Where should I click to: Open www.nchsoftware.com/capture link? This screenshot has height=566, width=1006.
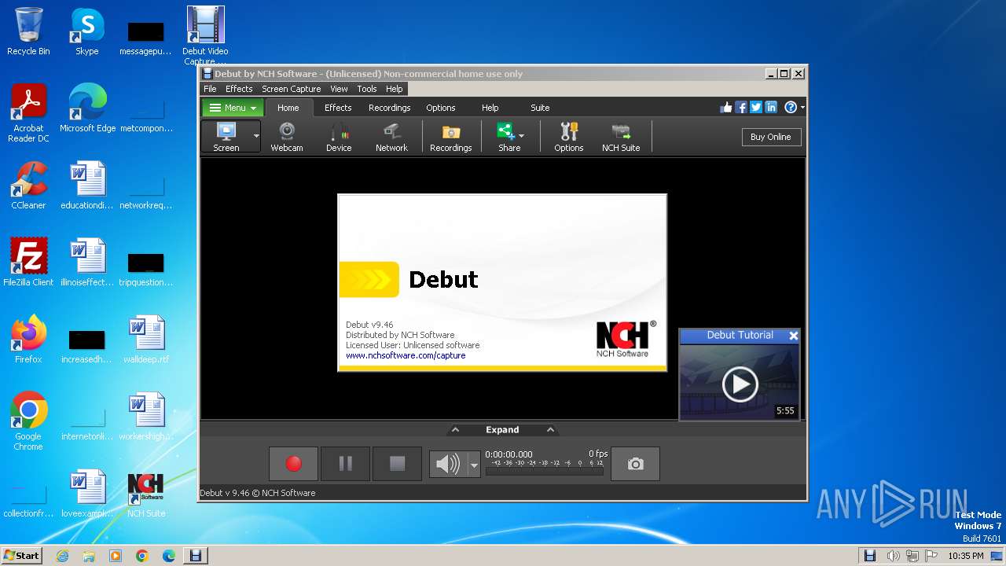coord(406,355)
